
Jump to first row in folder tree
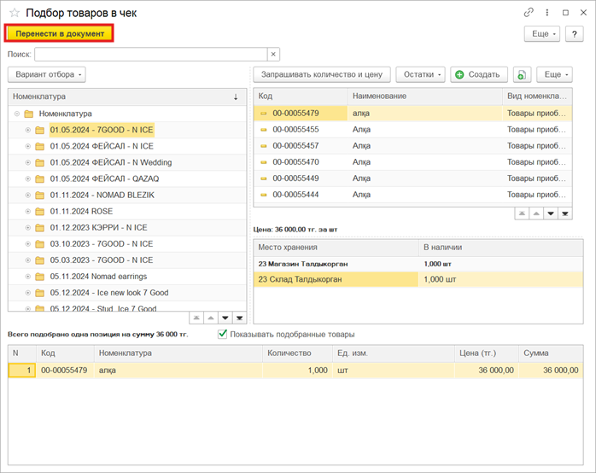[196, 318]
